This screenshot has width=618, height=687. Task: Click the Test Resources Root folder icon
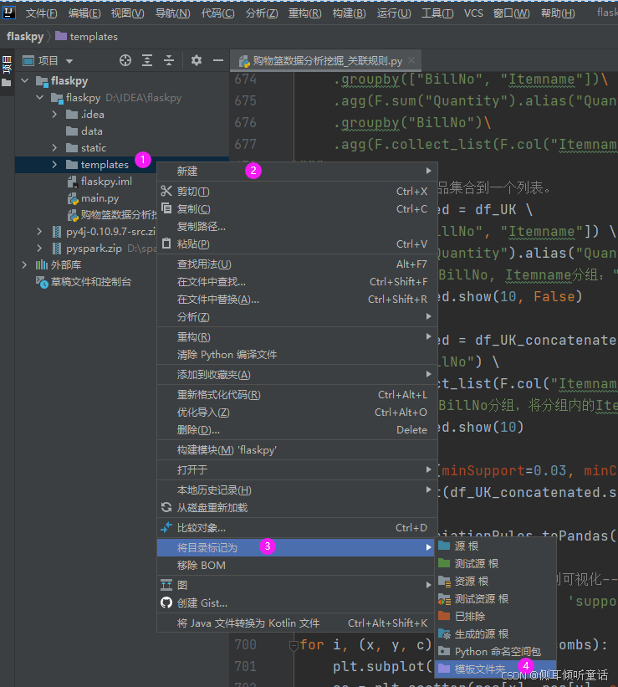444,599
